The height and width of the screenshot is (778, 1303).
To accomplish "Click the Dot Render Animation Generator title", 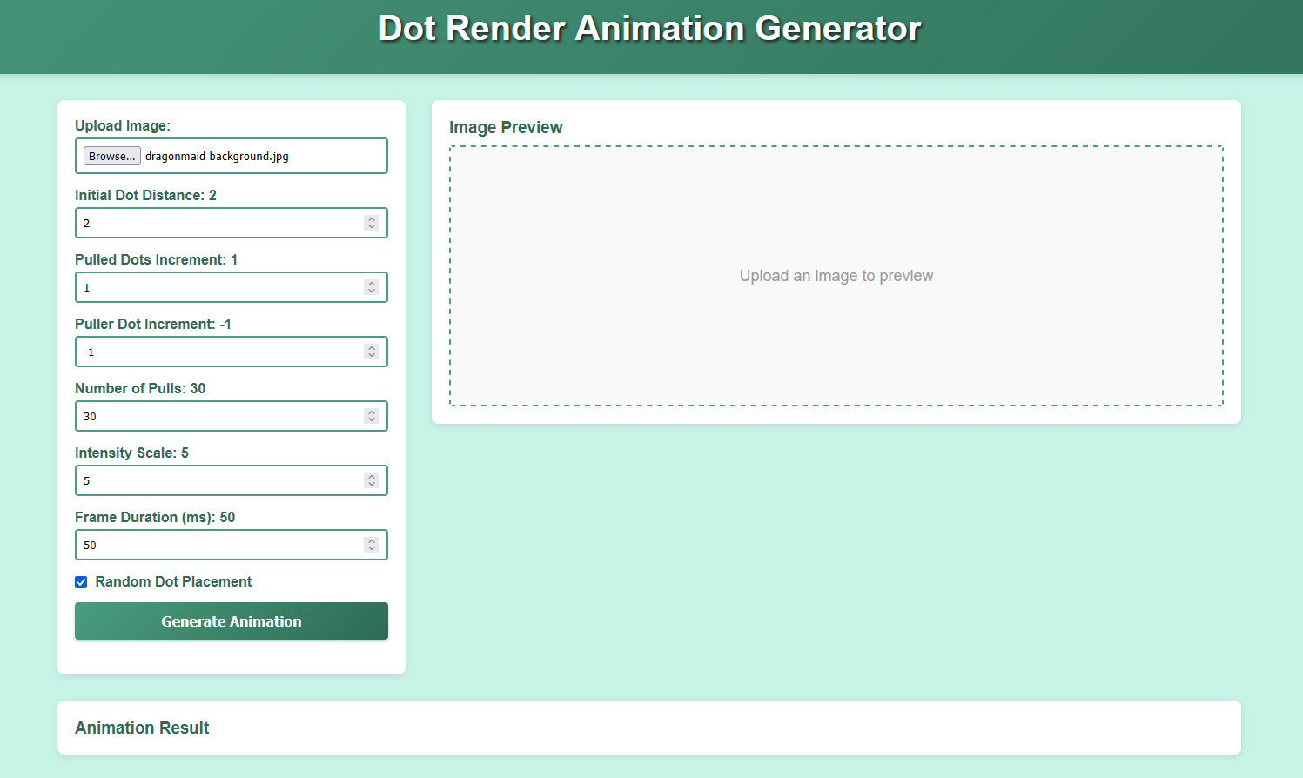I will [x=650, y=28].
